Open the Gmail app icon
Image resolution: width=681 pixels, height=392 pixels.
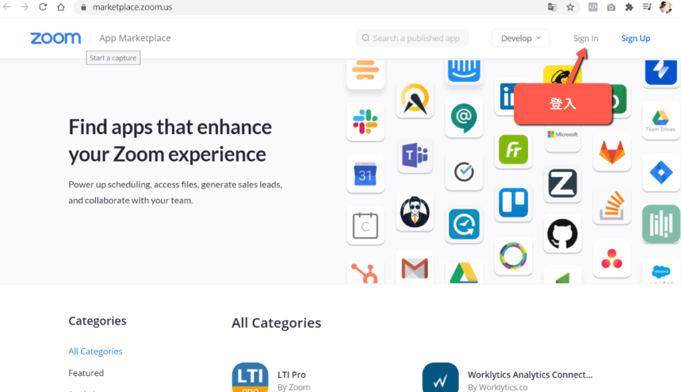[415, 267]
